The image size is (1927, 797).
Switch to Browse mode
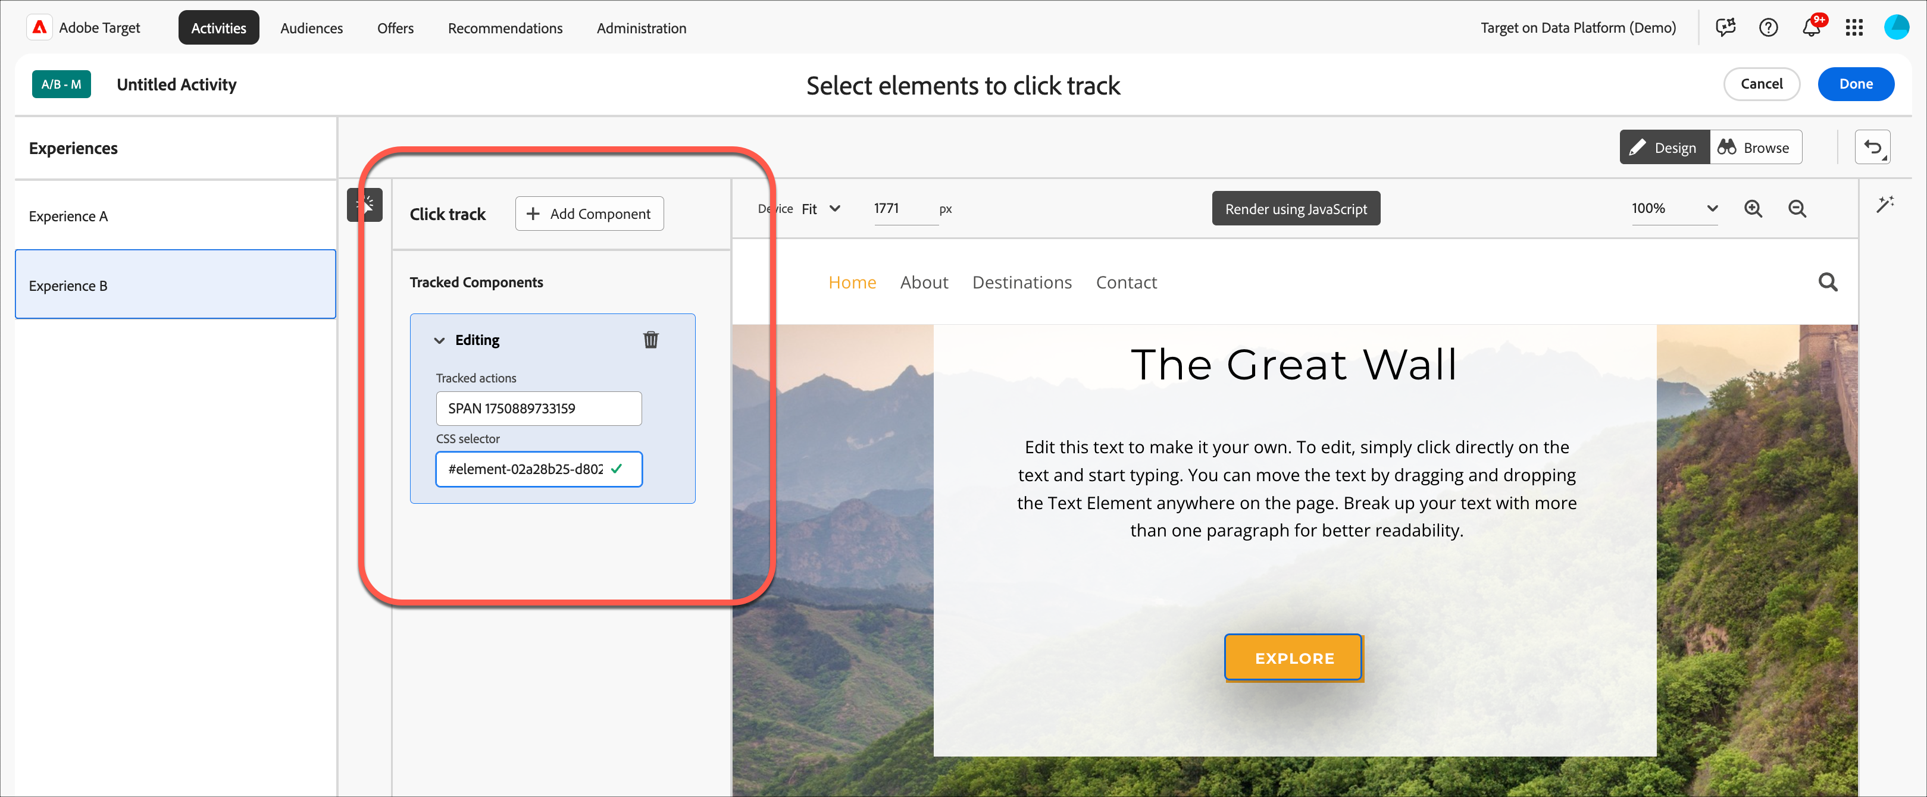1754,148
